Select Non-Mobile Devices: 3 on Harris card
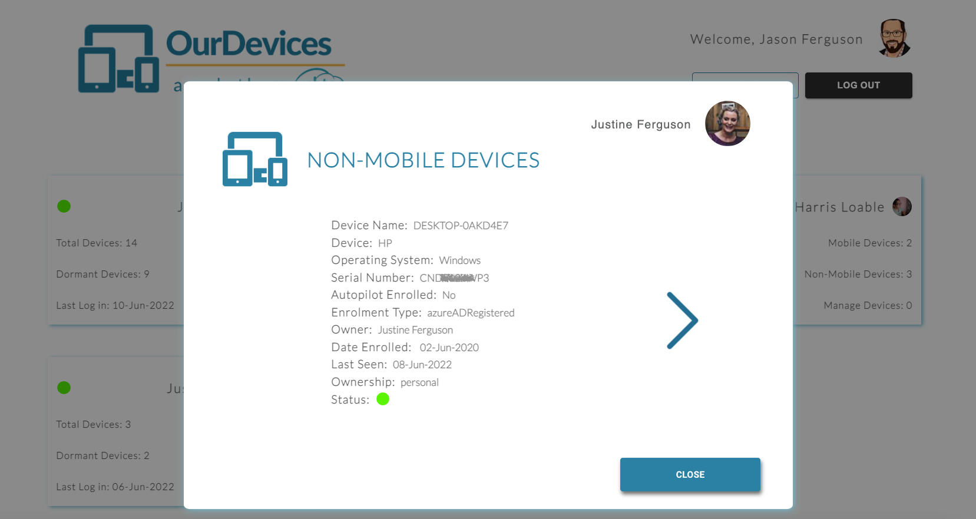Viewport: 976px width, 519px height. click(858, 274)
